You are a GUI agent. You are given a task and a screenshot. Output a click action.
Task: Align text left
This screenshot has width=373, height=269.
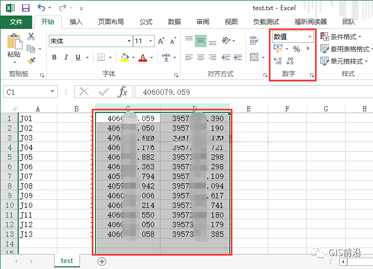tap(189, 57)
